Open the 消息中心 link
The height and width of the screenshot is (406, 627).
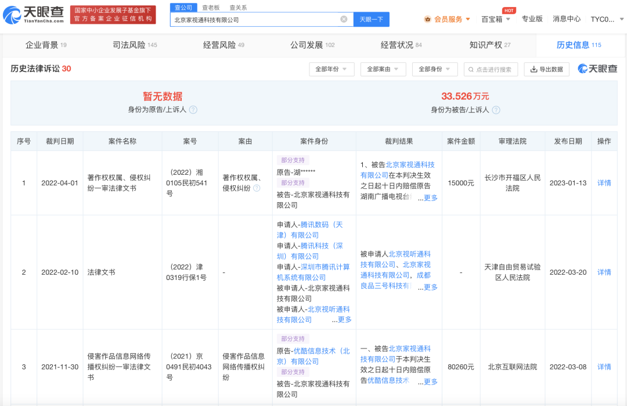[x=567, y=19]
